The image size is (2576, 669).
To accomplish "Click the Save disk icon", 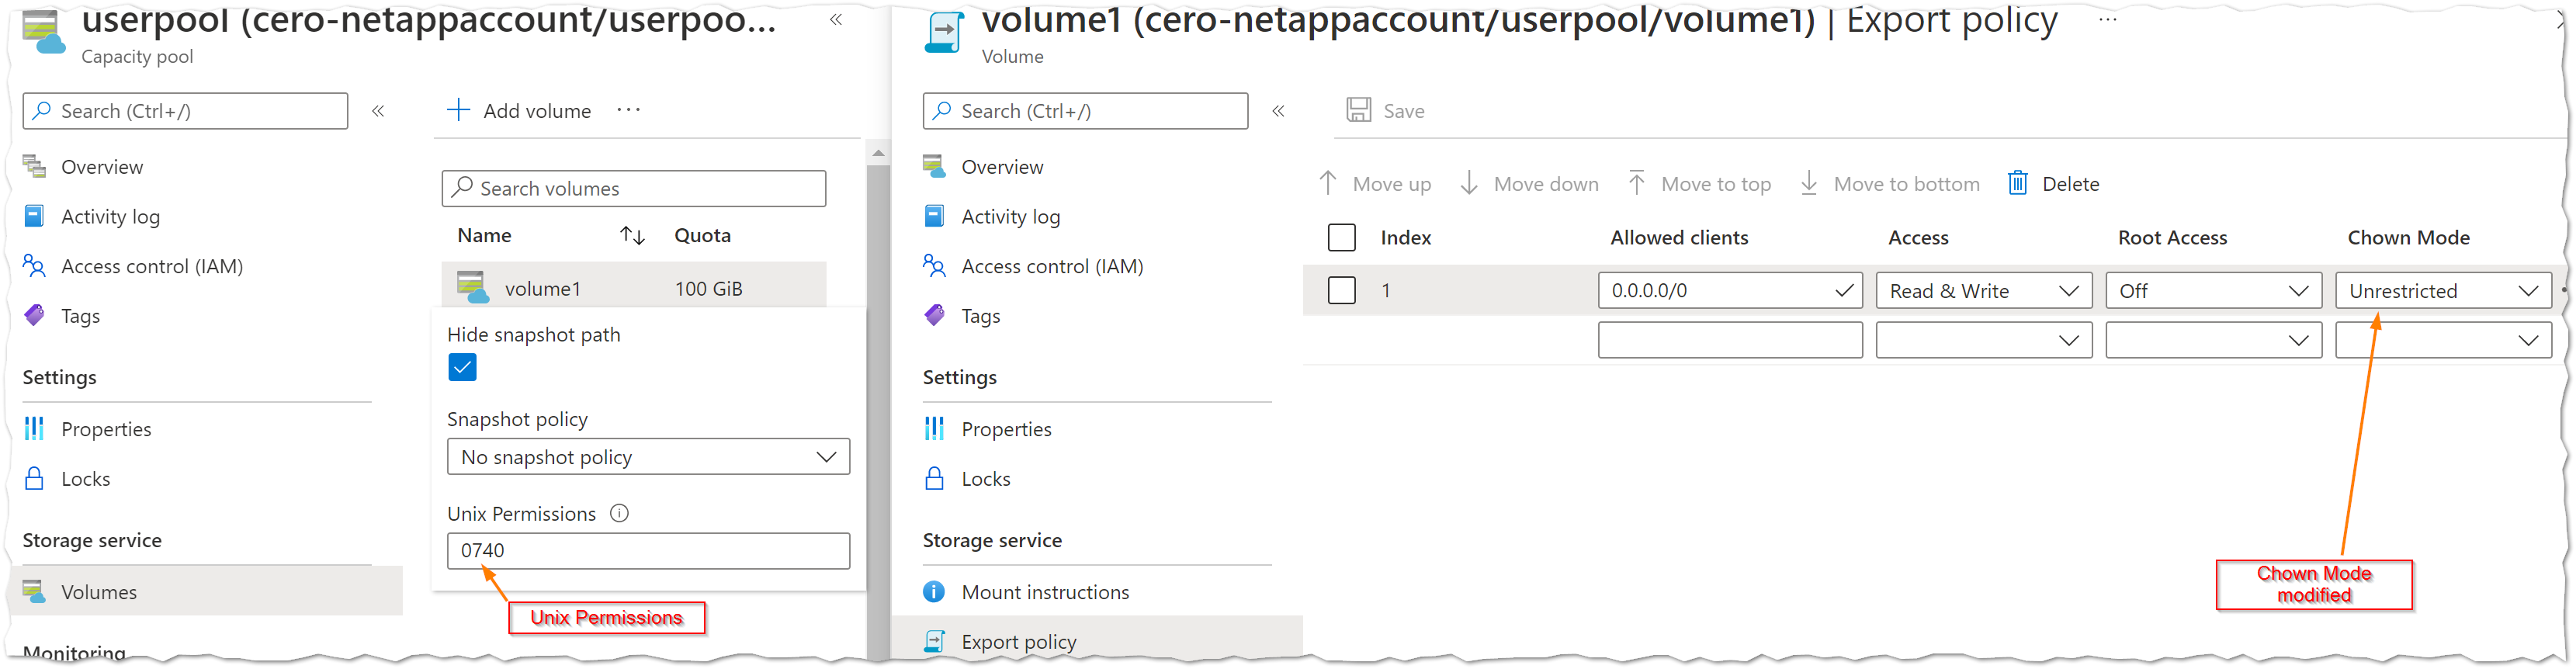I will tap(1358, 110).
